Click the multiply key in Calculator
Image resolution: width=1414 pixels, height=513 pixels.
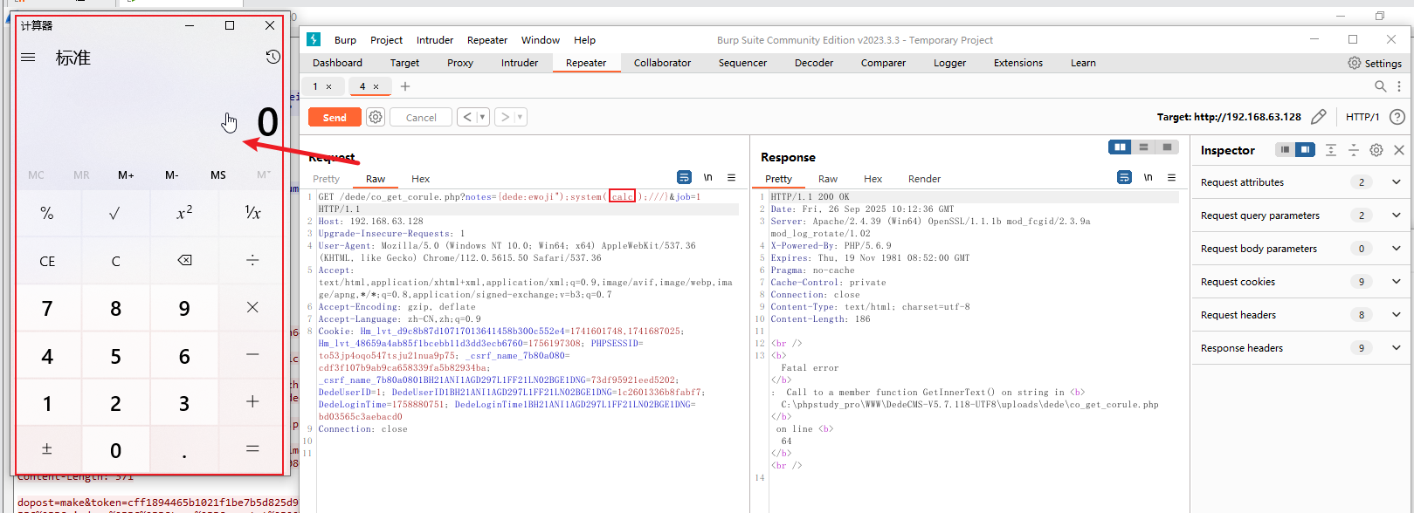(x=252, y=307)
